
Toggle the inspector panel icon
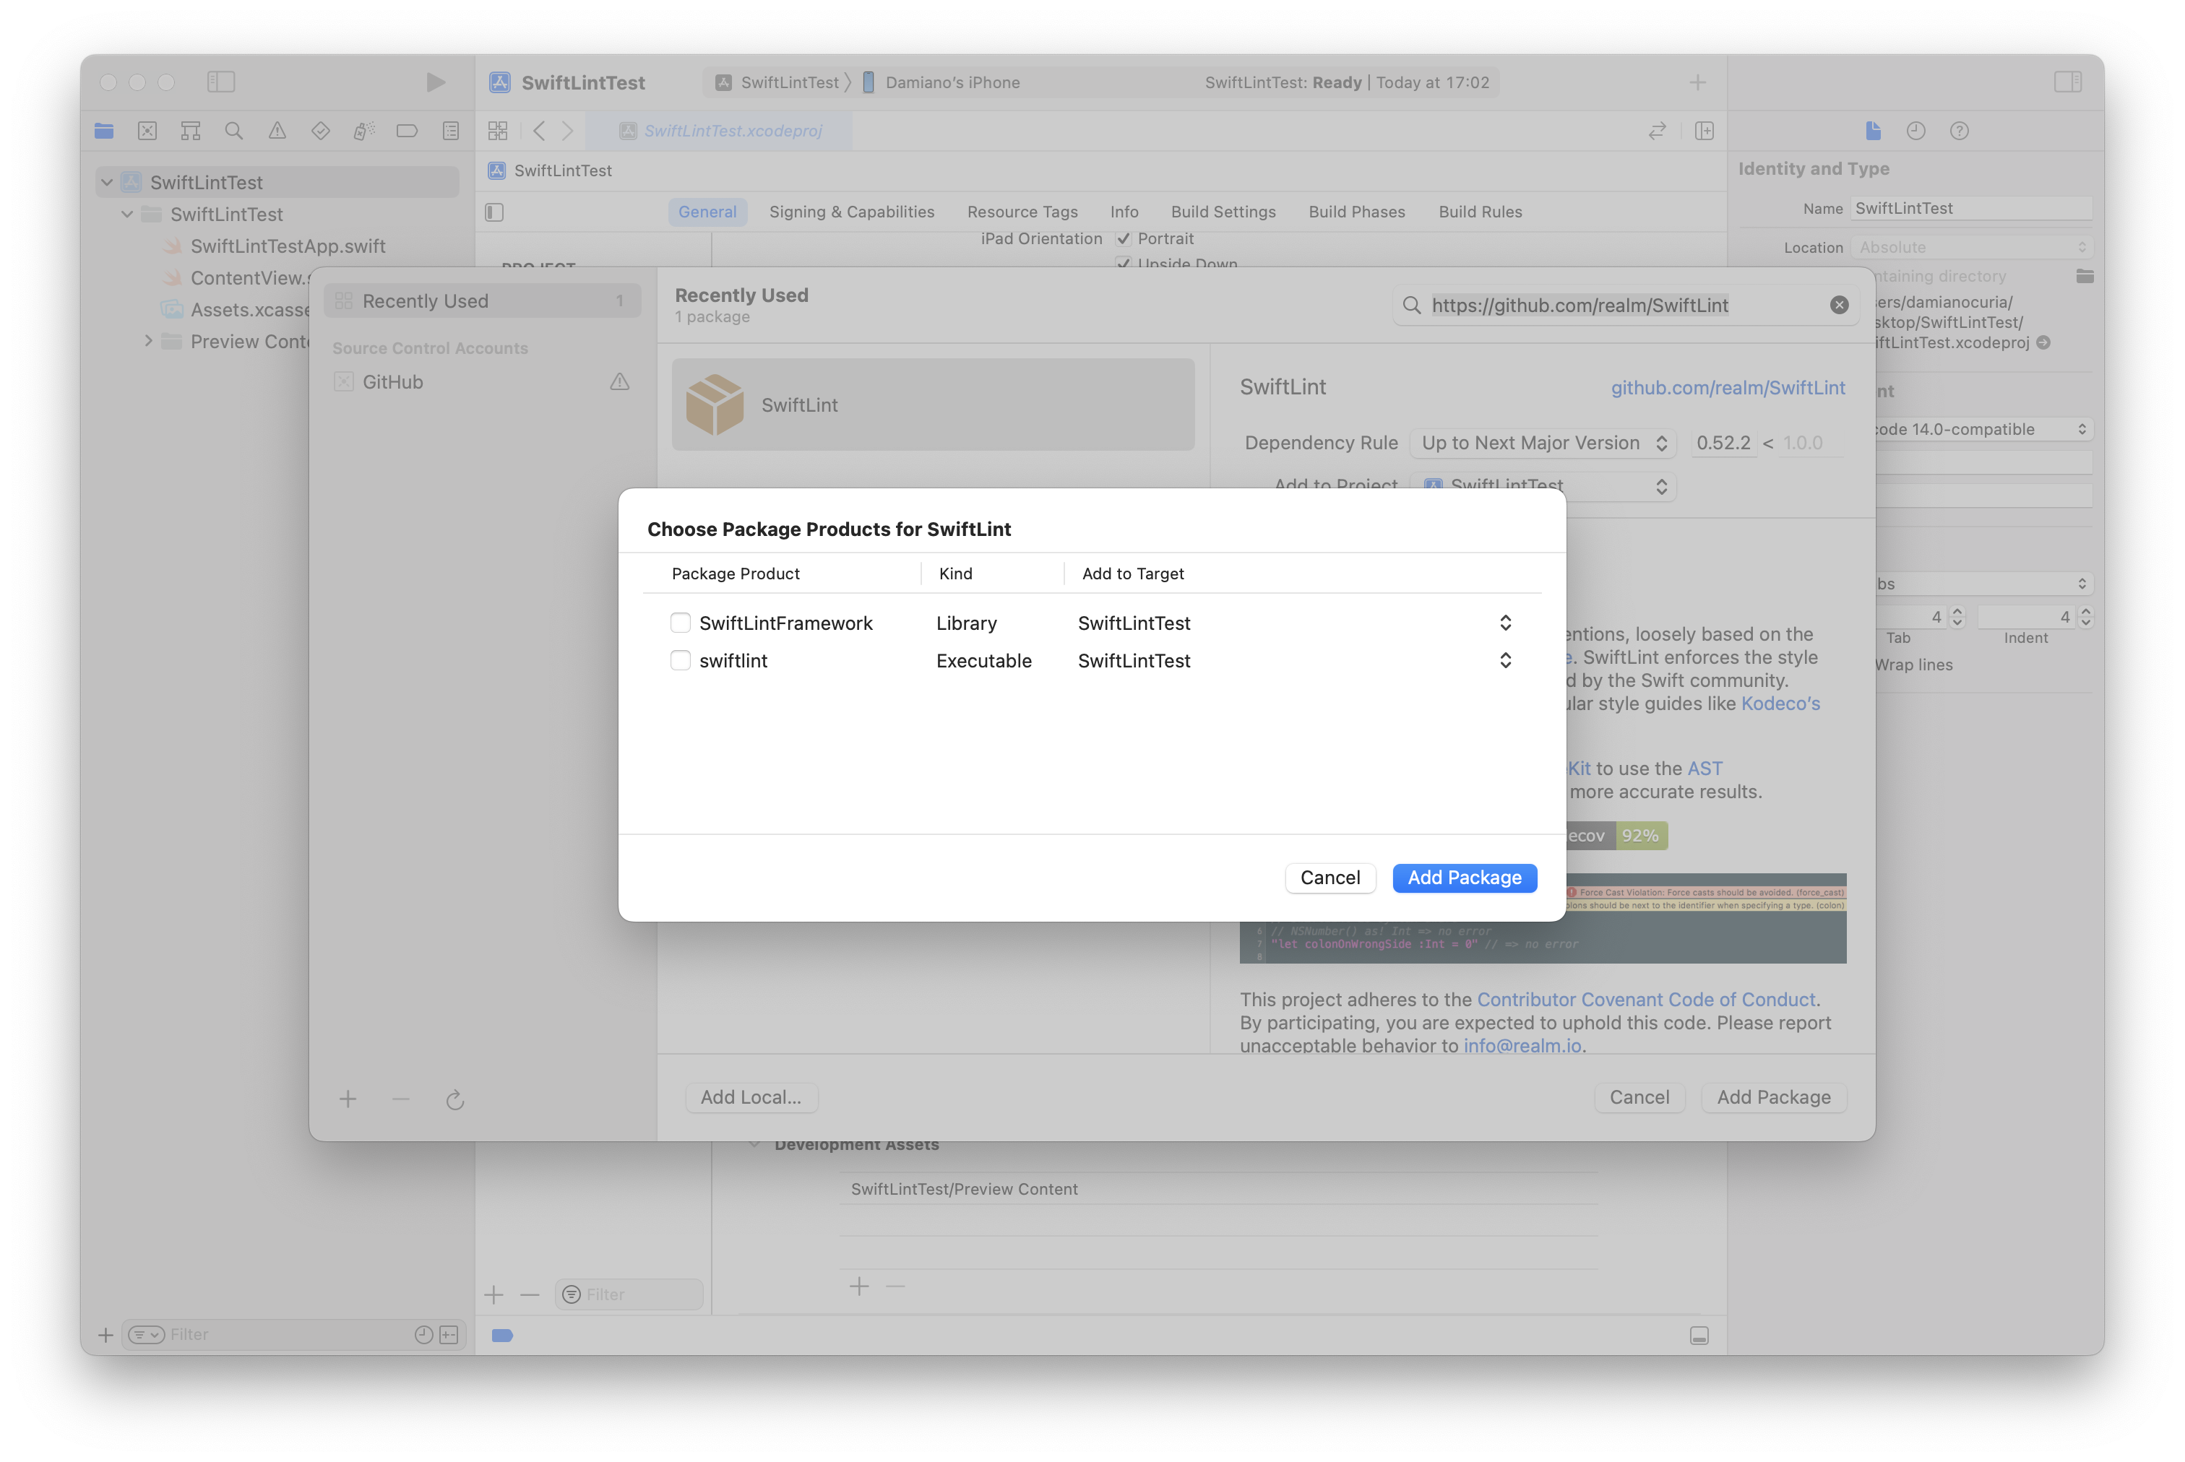(x=2067, y=82)
